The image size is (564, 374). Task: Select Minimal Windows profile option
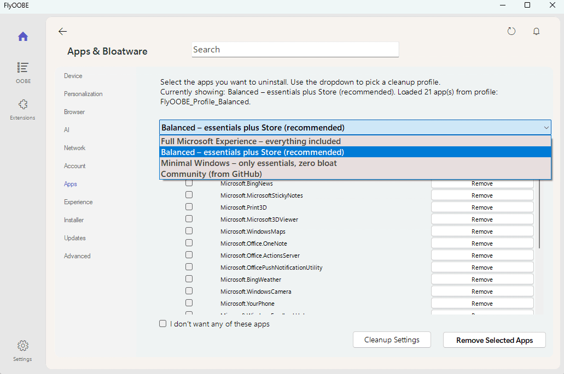pos(249,163)
